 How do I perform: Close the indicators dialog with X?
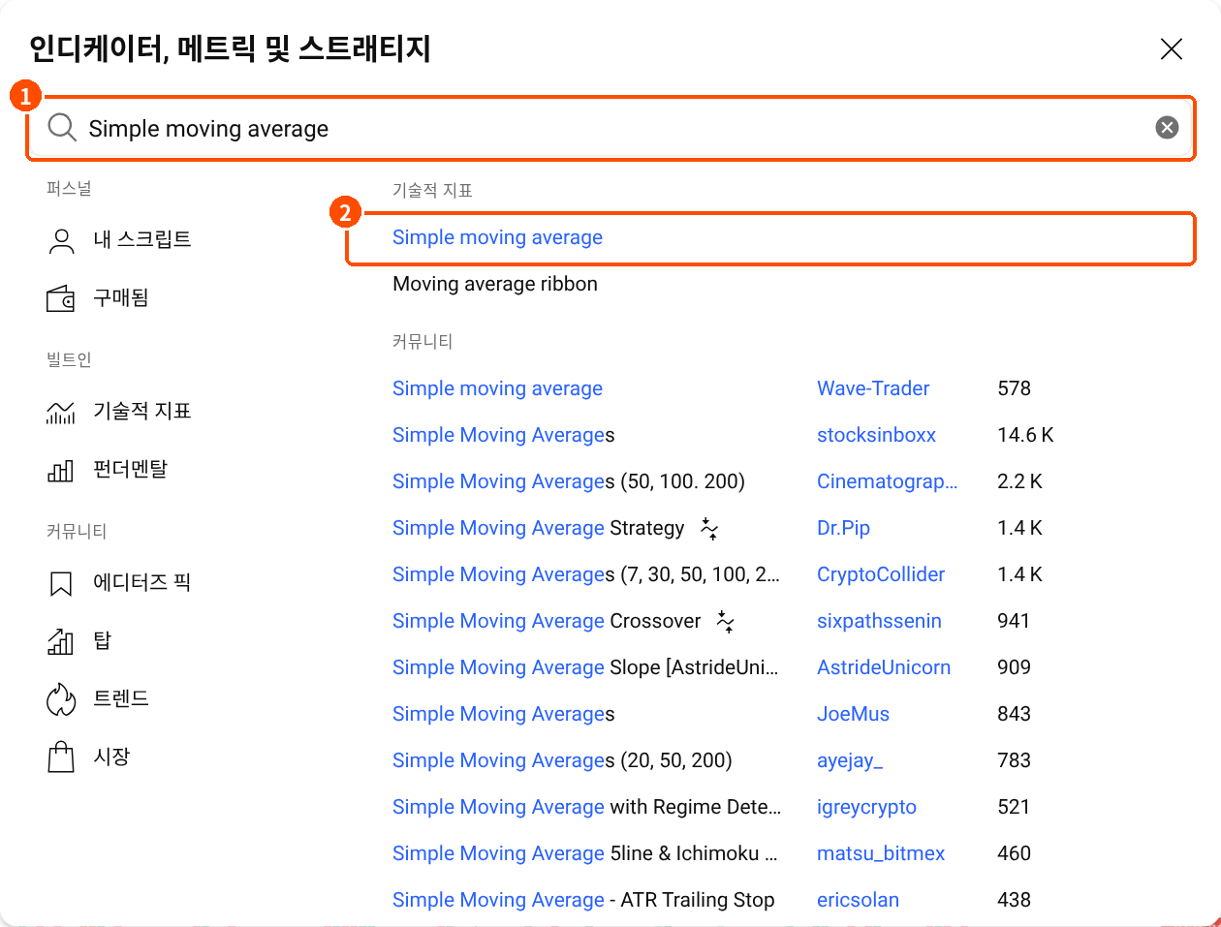pyautogui.click(x=1172, y=48)
